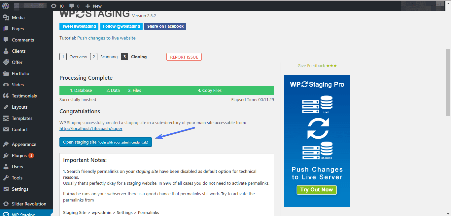The width and height of the screenshot is (451, 216).
Task: Click the Appearance brush icon in sidebar
Action: 6,144
